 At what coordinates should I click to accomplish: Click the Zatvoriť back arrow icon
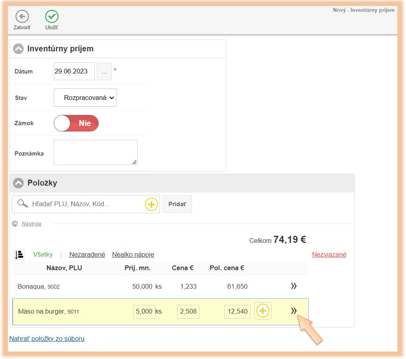click(22, 17)
